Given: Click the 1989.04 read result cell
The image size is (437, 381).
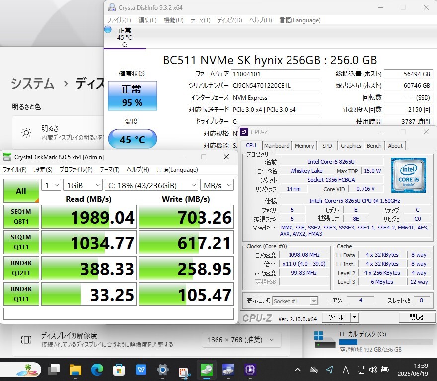Looking at the screenshot, I should 89,217.
